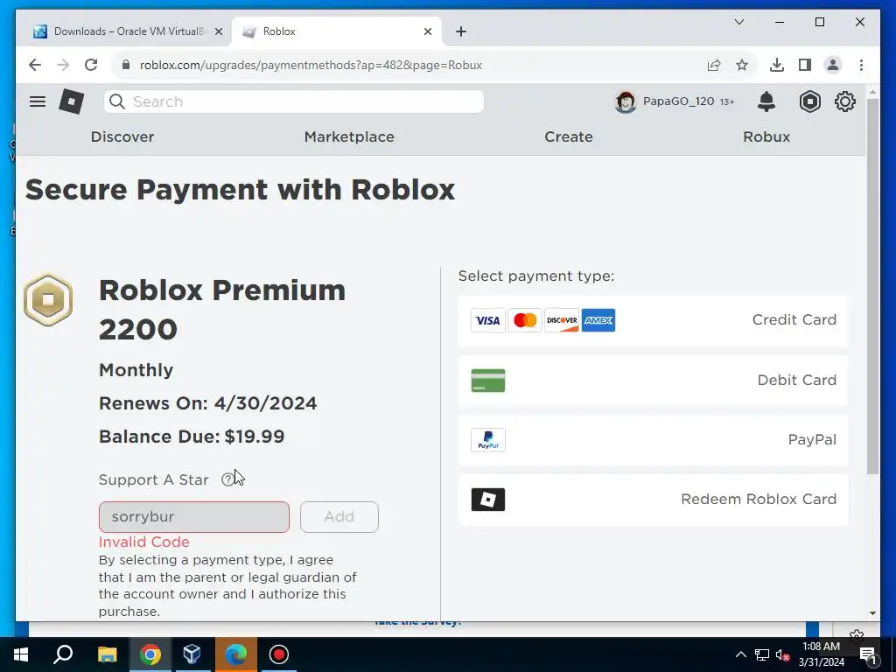Screen dimensions: 896x672
Task: Click the Discover card logo
Action: point(562,320)
